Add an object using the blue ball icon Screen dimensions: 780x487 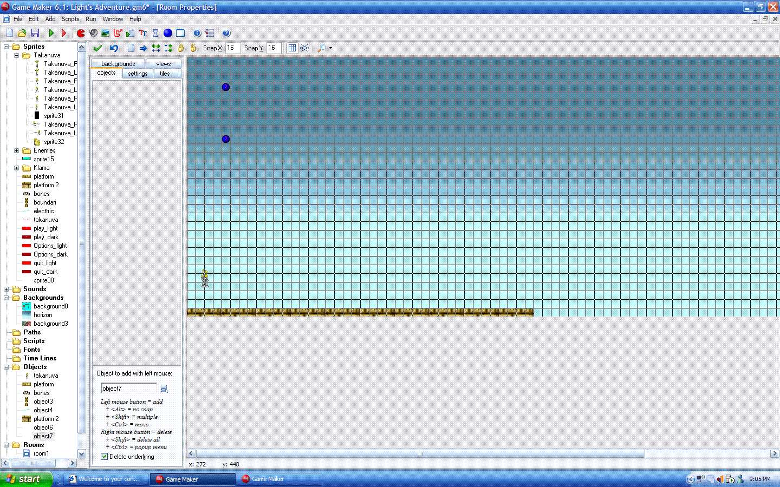168,33
